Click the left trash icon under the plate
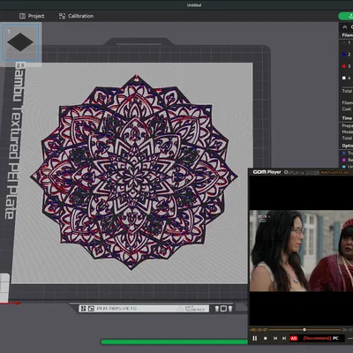353x353 pixels. click(x=217, y=308)
